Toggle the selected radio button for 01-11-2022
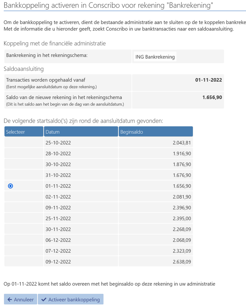This screenshot has width=246, height=307. 10,186
